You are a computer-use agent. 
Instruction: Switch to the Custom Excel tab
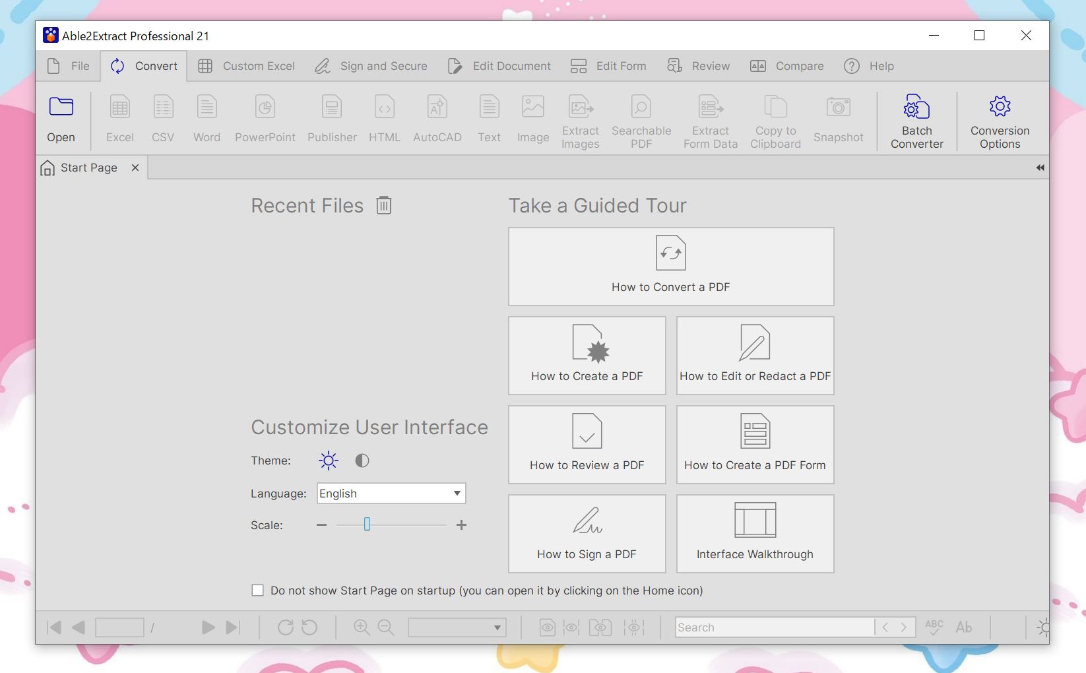(246, 66)
